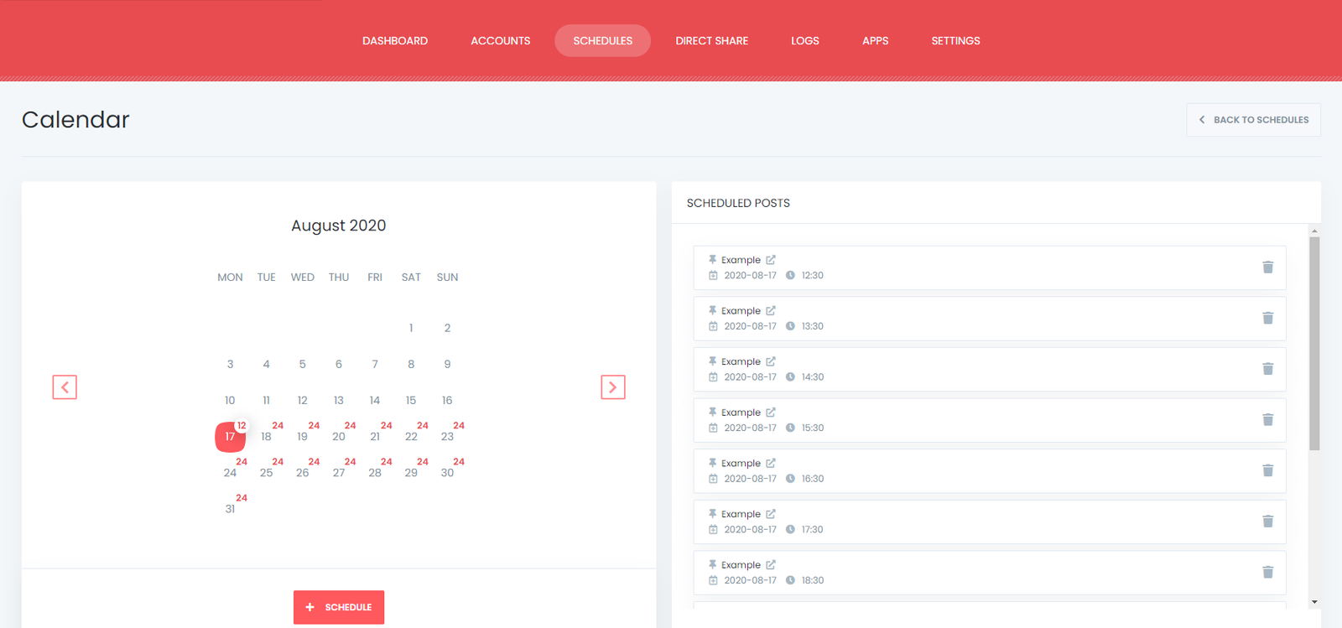Click the calendar icon of 18:30 post
The width and height of the screenshot is (1342, 628).
coord(713,580)
